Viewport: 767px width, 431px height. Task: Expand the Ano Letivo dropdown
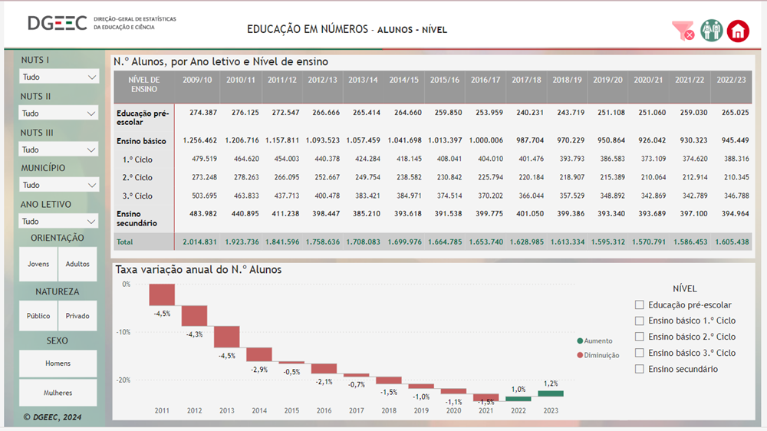click(59, 221)
